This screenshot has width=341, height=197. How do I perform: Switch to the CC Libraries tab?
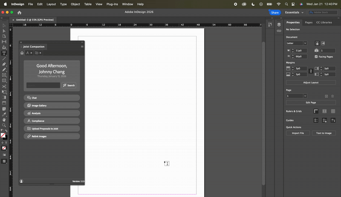pyautogui.click(x=324, y=23)
